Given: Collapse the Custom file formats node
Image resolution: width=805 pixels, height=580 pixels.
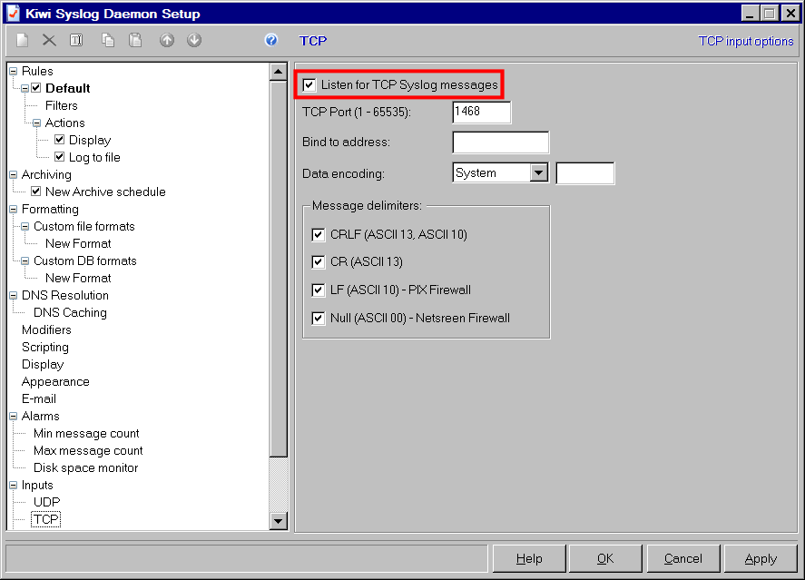Looking at the screenshot, I should pyautogui.click(x=25, y=226).
